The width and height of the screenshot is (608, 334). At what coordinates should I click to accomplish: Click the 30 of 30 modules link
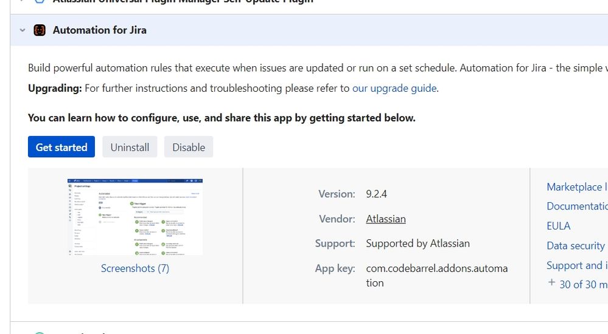coord(584,284)
